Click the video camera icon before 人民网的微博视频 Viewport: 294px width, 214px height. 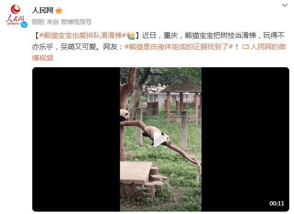(246, 47)
